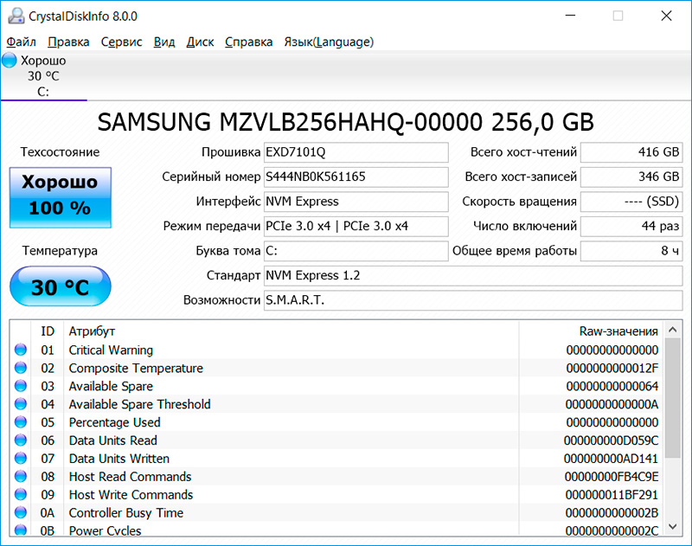
Task: Click the Raw-значения column header
Action: point(618,331)
